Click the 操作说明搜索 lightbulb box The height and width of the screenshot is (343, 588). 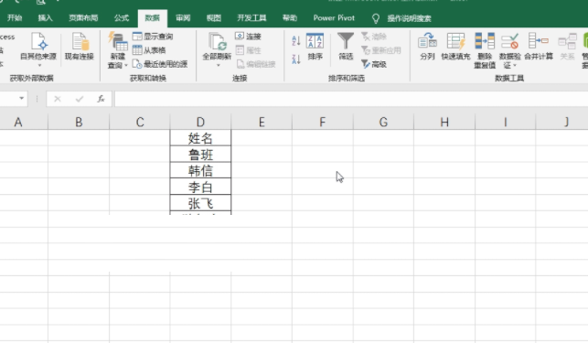pos(401,18)
